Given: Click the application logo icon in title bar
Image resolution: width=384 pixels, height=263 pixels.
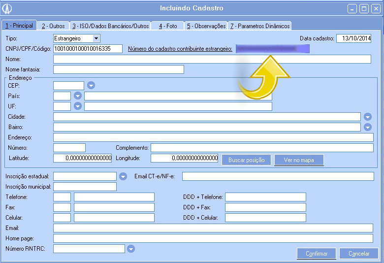Looking at the screenshot, I should tap(7, 8).
